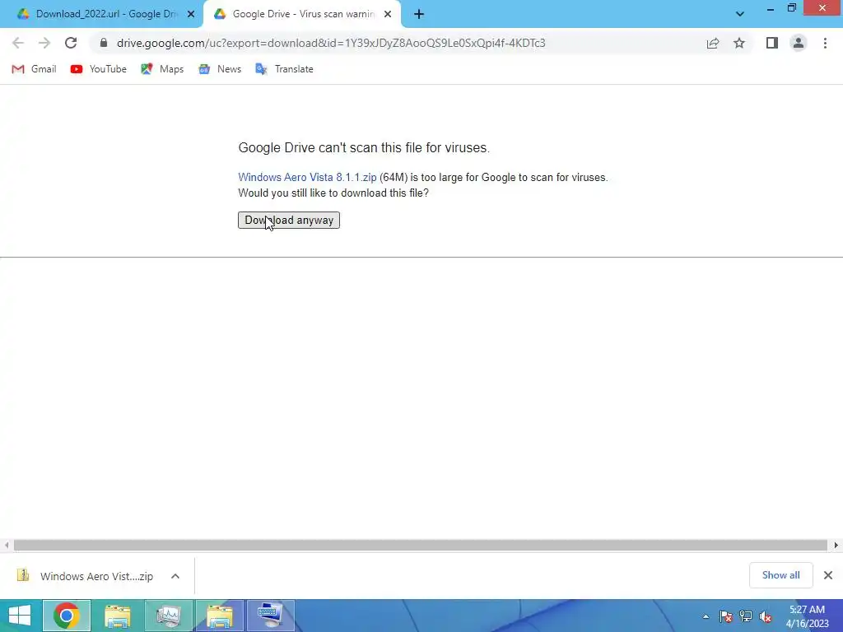Screen dimensions: 843x632
Task: Click the scrollbar right arrow
Action: 836,545
